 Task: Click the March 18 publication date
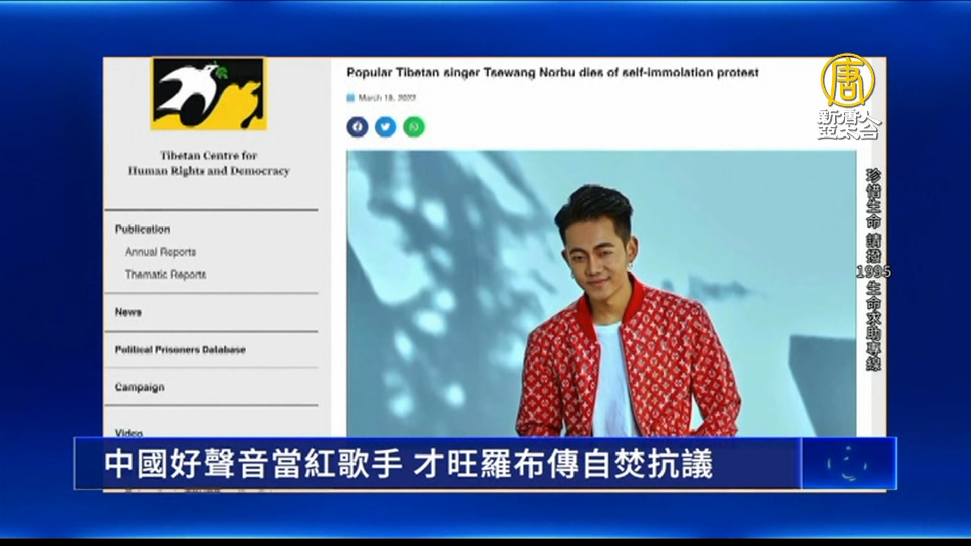[x=387, y=98]
